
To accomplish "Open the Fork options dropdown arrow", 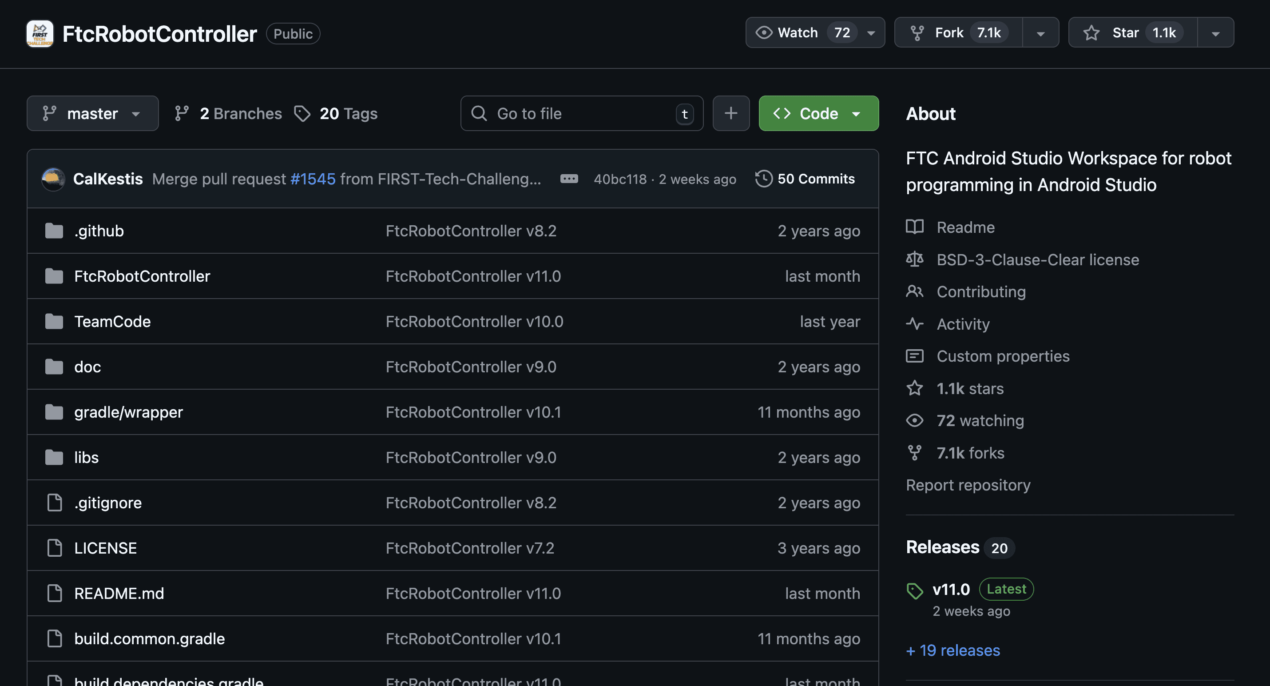I will (1040, 32).
